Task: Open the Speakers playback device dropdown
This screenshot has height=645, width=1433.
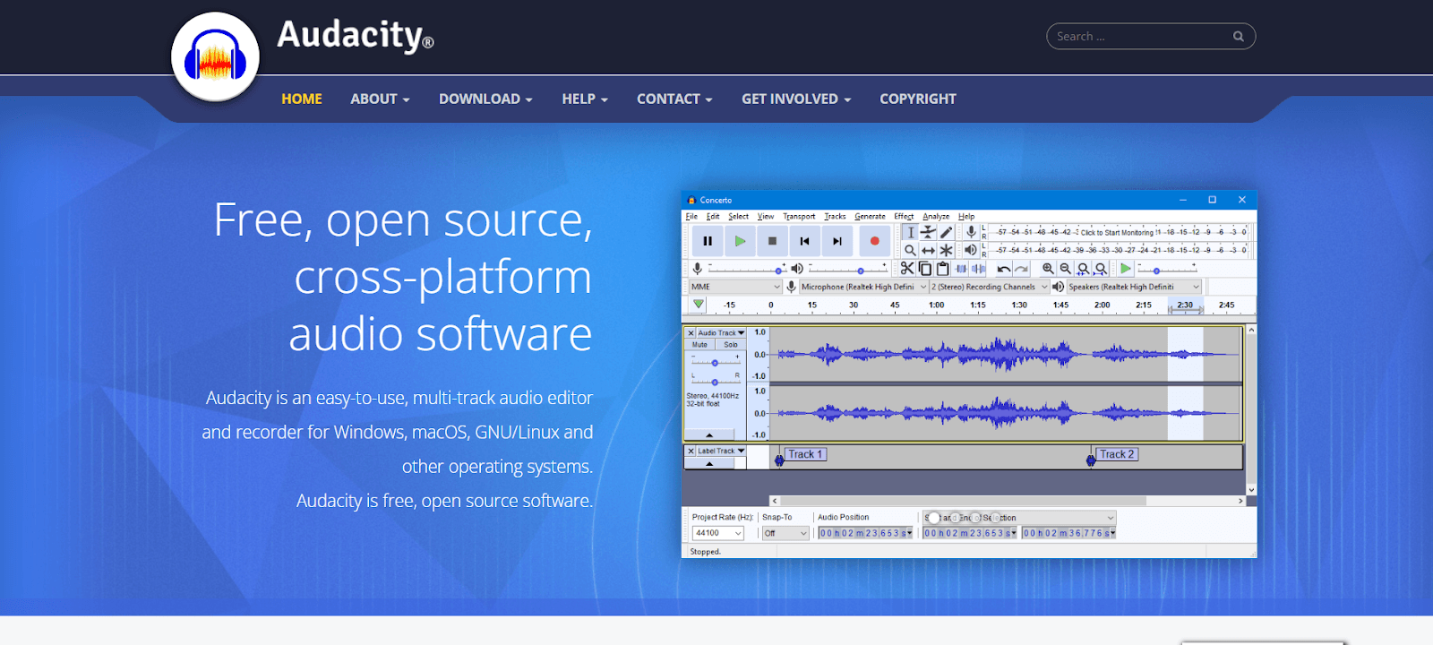Action: tap(1133, 287)
